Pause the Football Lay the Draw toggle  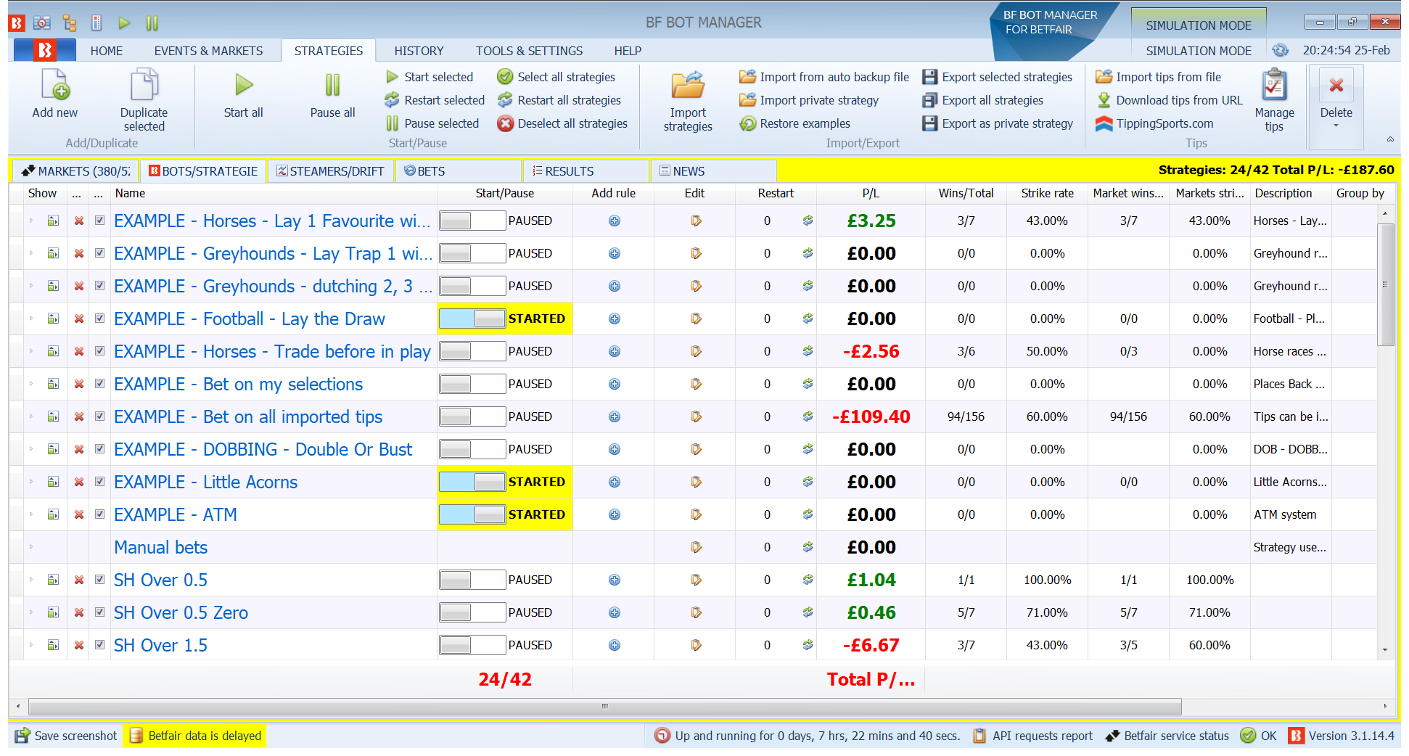tap(472, 319)
